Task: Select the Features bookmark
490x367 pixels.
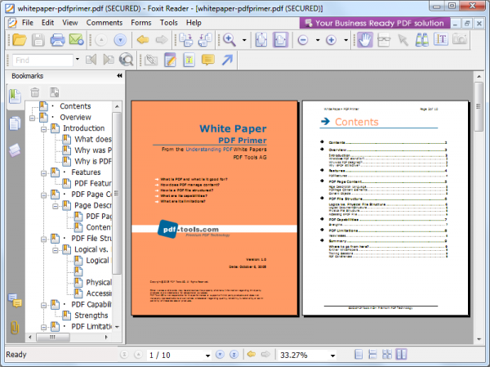Action: click(x=86, y=172)
